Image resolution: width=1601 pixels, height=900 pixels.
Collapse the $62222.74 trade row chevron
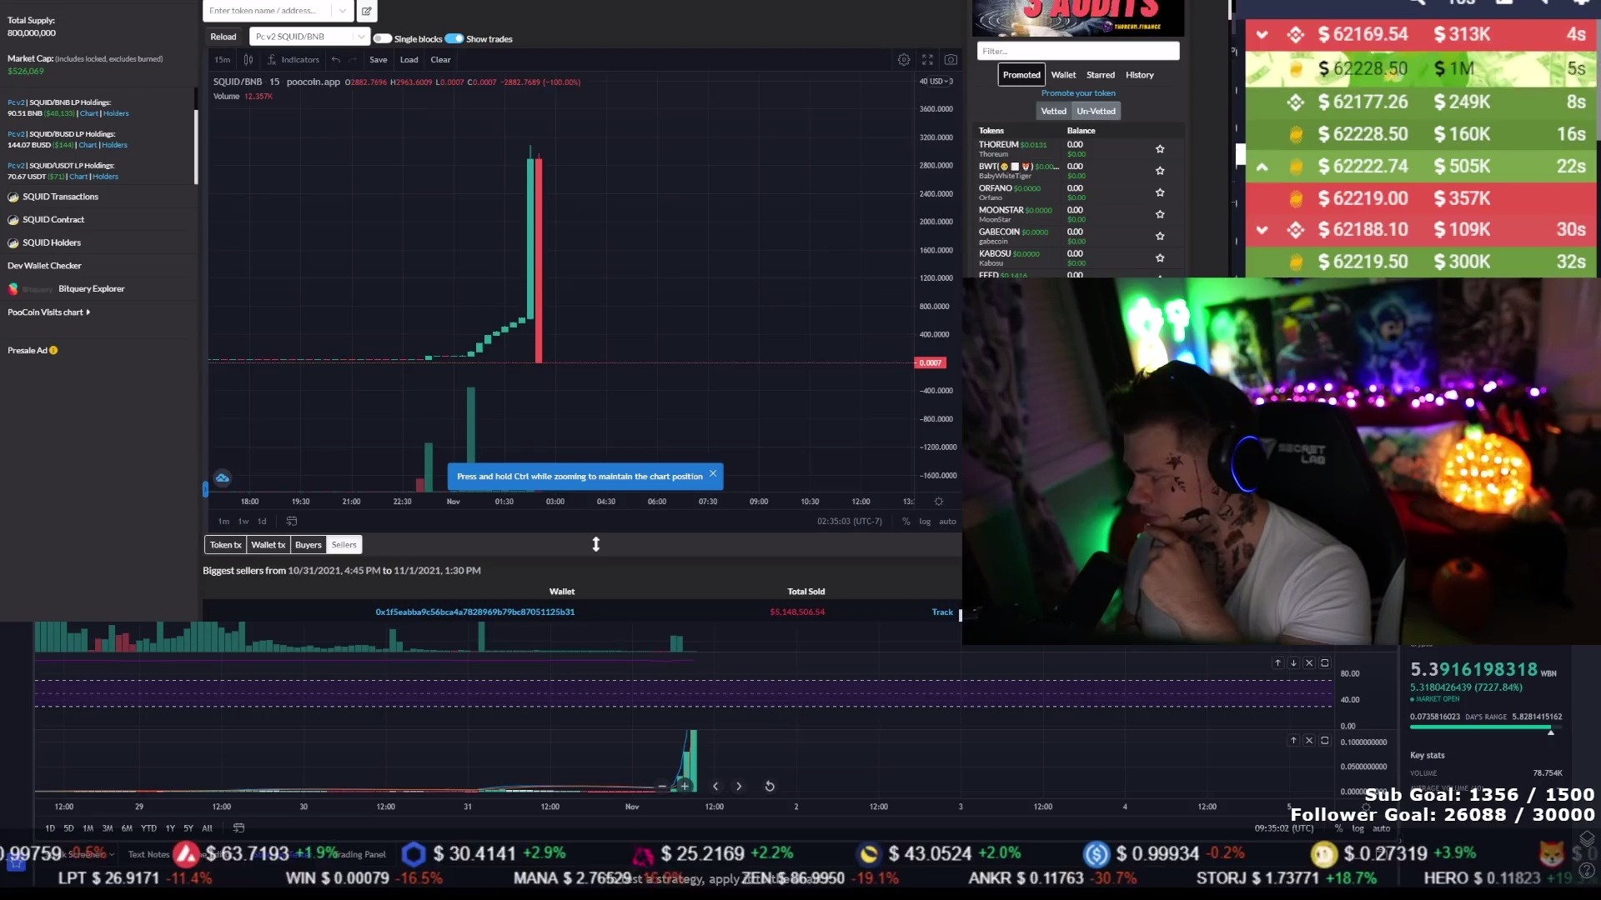pyautogui.click(x=1262, y=167)
